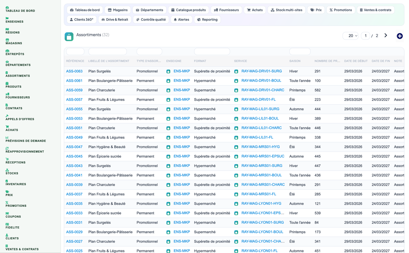Image resolution: width=409 pixels, height=253 pixels.
Task: Click the green Assortiments bag icon
Action: [x=69, y=37]
